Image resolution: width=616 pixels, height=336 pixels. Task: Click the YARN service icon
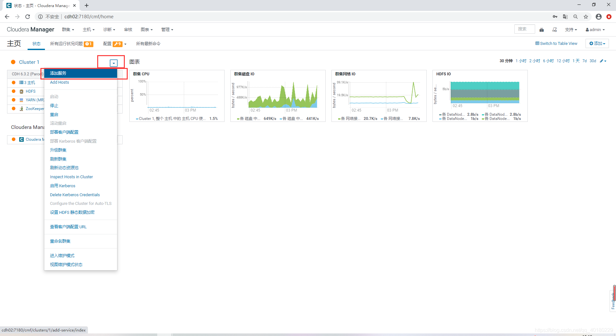21,100
